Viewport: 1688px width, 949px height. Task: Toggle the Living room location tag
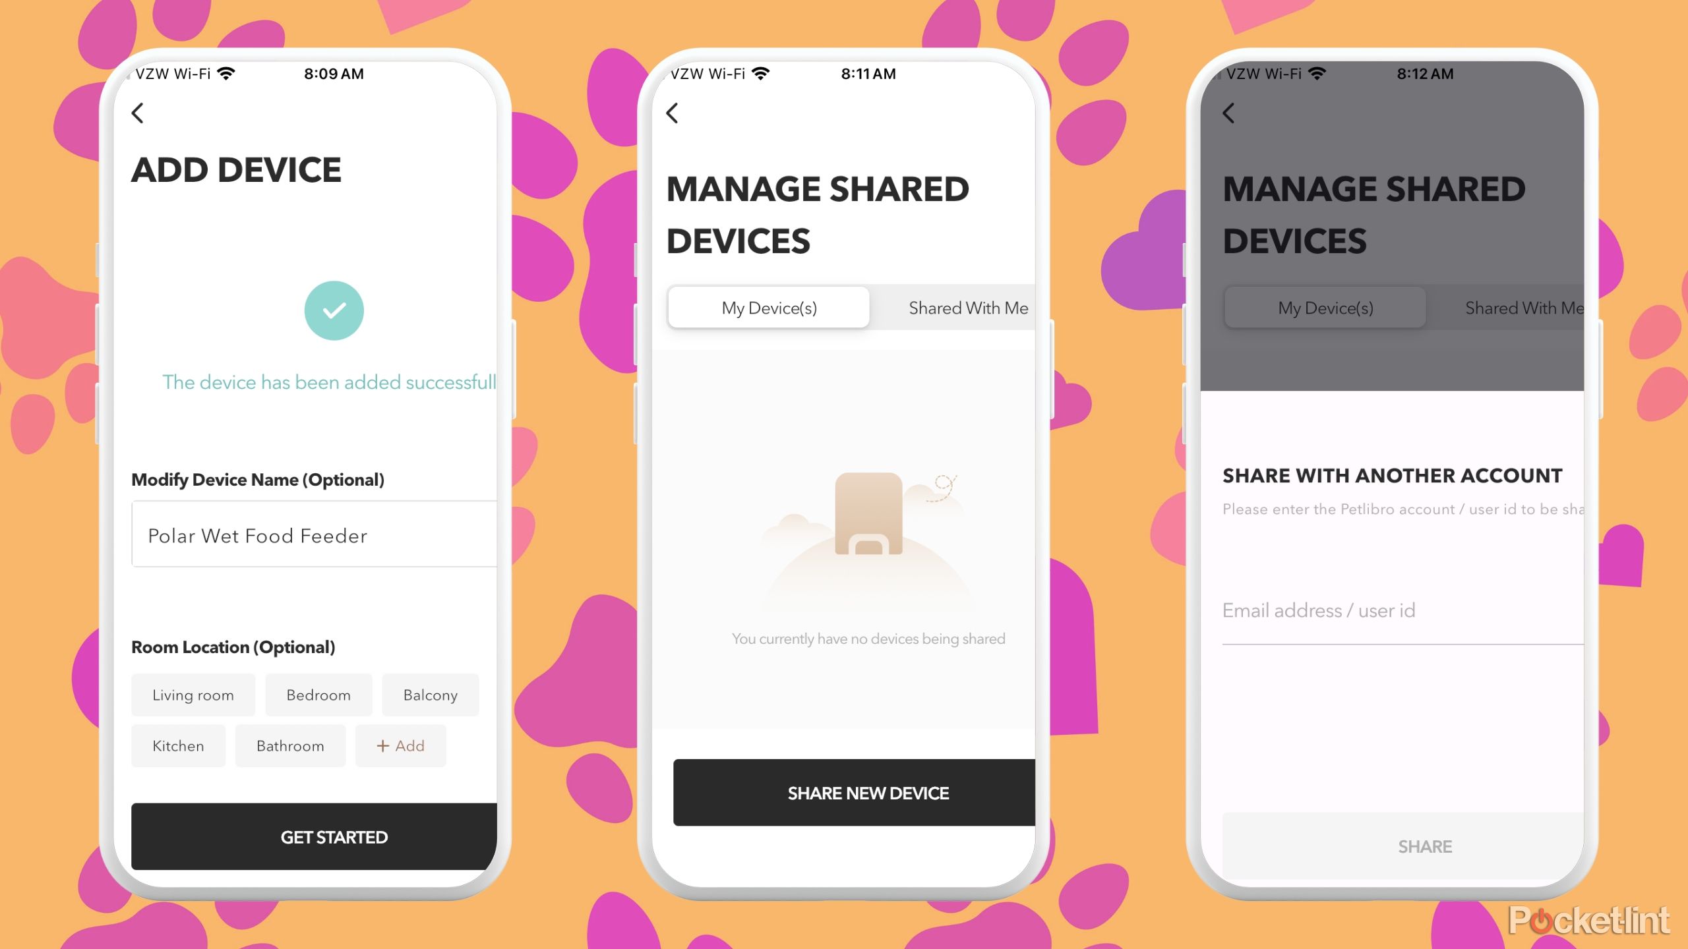click(x=194, y=694)
